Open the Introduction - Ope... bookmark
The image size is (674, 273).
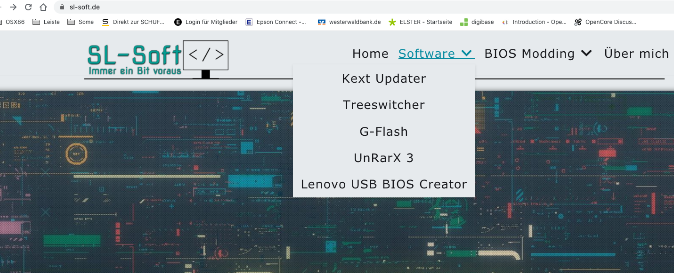click(535, 22)
